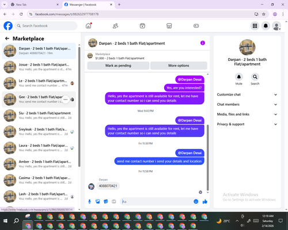Bookmark this page with the star
This screenshot has width=288, height=230.
tap(264, 14)
